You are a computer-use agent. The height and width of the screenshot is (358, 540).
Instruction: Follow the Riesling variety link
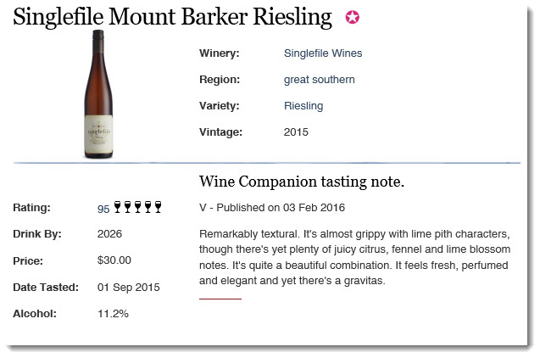click(x=303, y=106)
